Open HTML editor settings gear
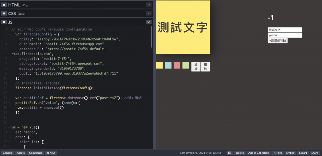 click(x=4, y=5)
